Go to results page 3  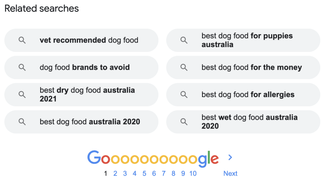(x=125, y=173)
